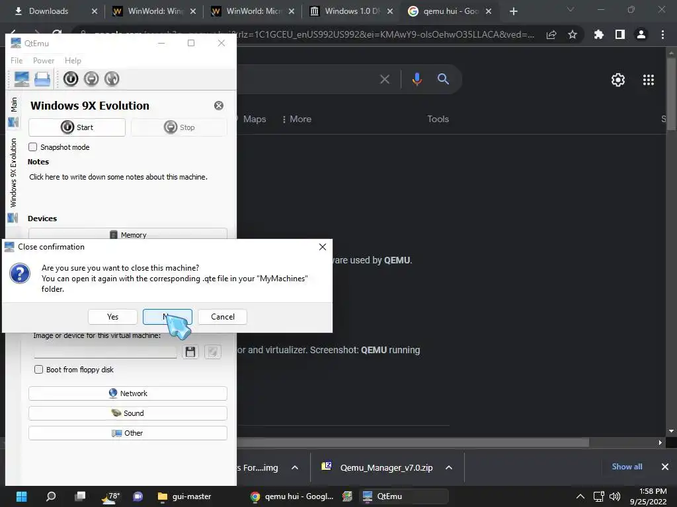Click the New Machine toolbar icon in QtEmu
The width and height of the screenshot is (677, 507).
click(x=22, y=79)
